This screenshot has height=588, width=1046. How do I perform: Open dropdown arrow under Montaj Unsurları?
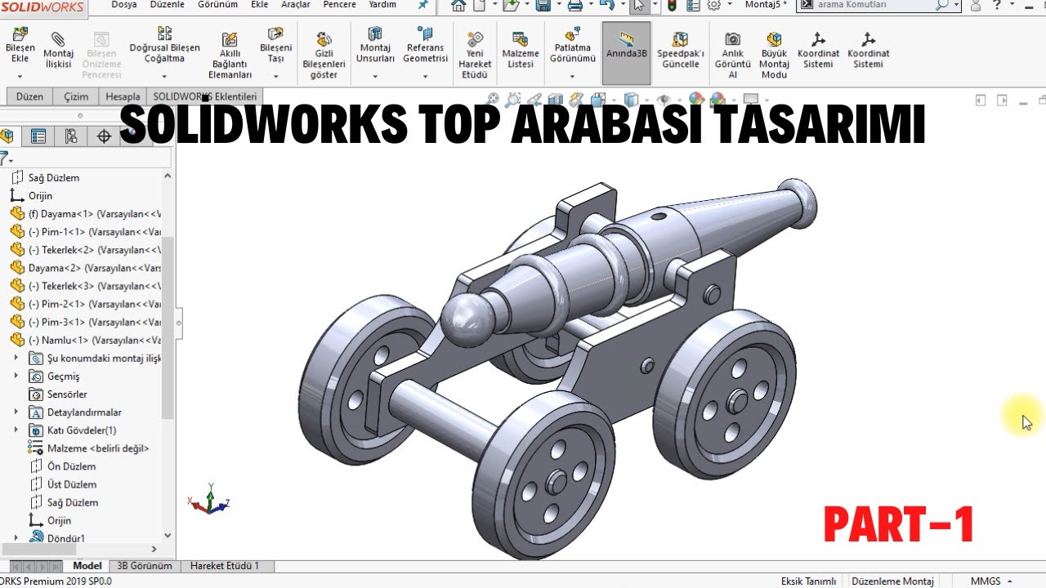pyautogui.click(x=375, y=76)
